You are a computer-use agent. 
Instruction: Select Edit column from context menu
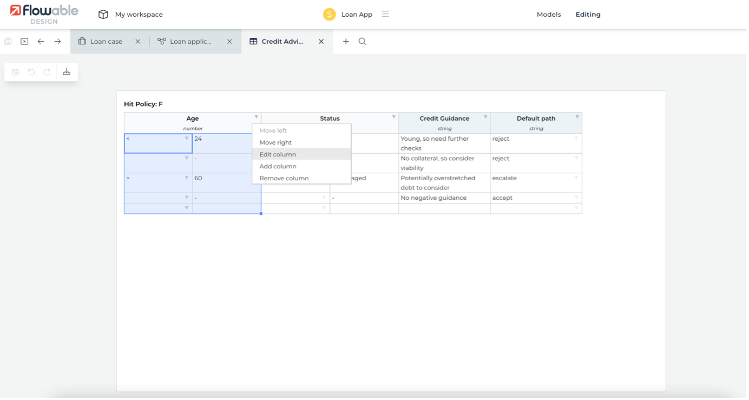(278, 154)
